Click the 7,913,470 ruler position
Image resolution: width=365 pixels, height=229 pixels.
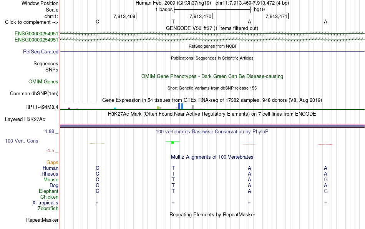coord(200,16)
